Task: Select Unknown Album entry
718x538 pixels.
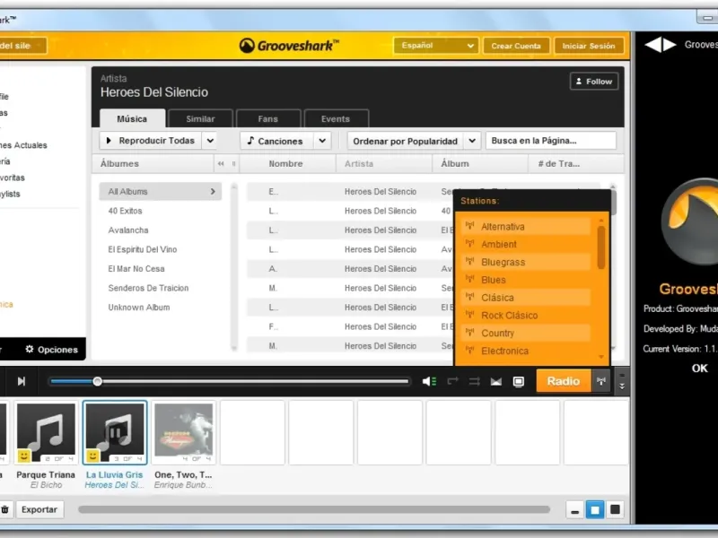Action: point(139,308)
